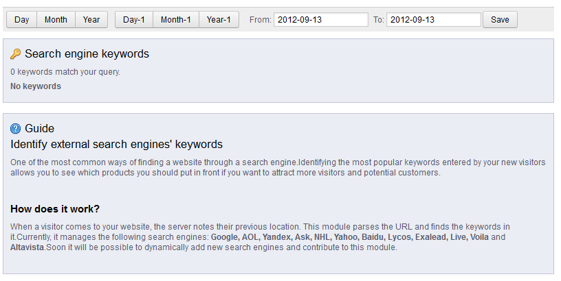
Task: Save the selected date range
Action: [500, 20]
